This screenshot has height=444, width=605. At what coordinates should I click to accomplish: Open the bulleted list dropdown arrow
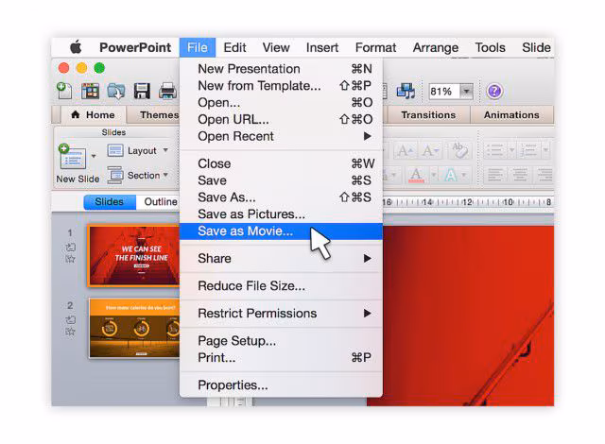pos(511,150)
